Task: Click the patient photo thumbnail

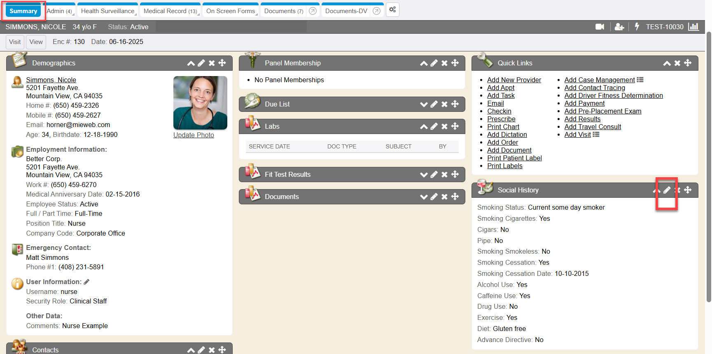Action: tap(200, 103)
